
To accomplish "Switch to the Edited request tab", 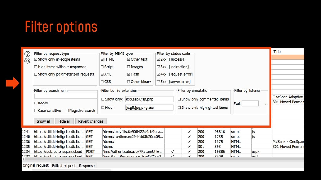I will tap(64, 166).
